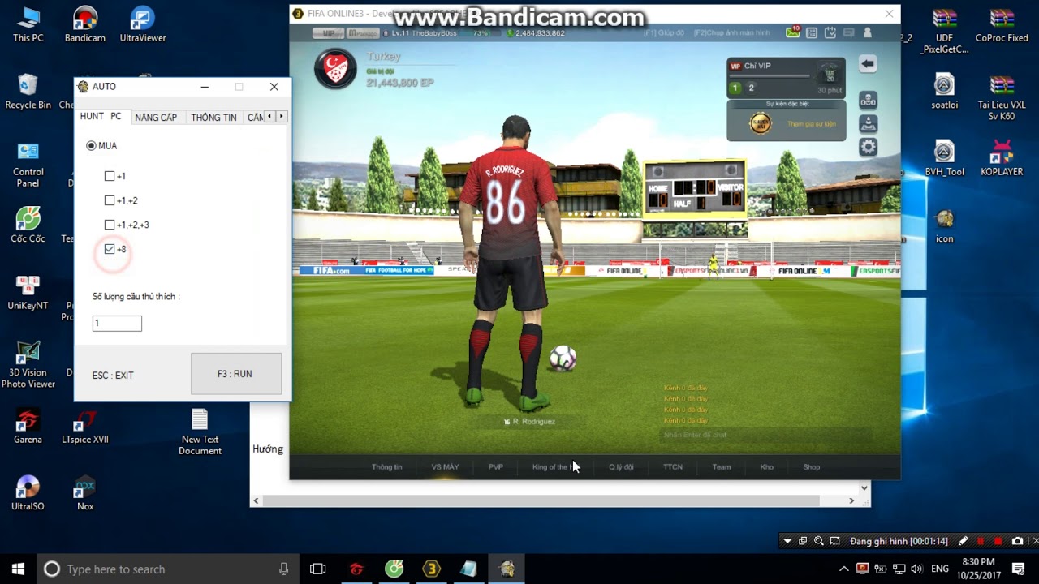This screenshot has height=584, width=1039.
Task: Uncheck the +8 checkbox
Action: [110, 249]
